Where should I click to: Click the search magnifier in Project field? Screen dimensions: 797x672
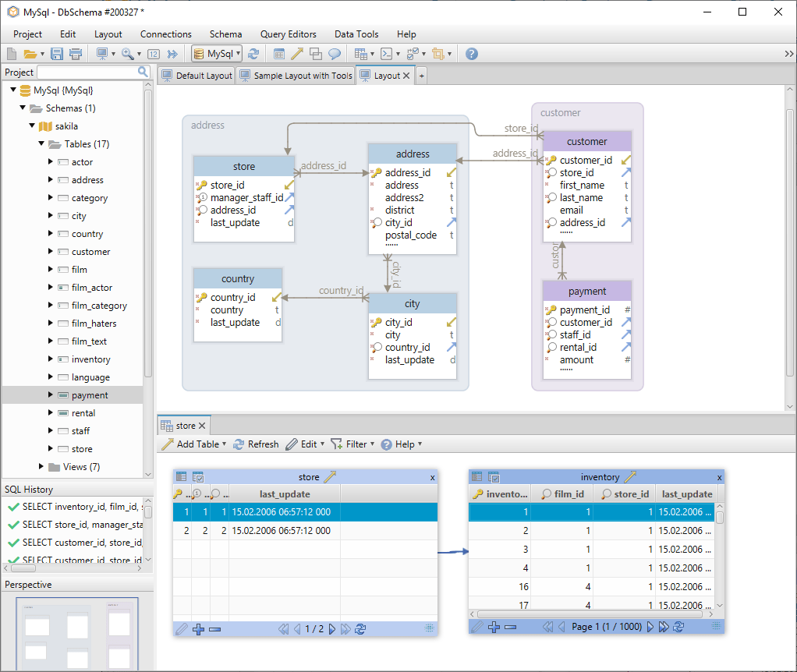point(143,73)
